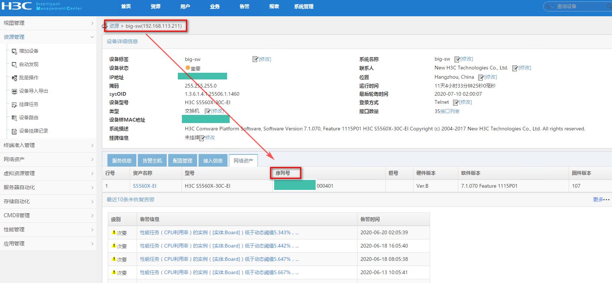Screen dimensions: 612x283
Task: Click the orange 重要 device status indicator
Action: click(188, 68)
